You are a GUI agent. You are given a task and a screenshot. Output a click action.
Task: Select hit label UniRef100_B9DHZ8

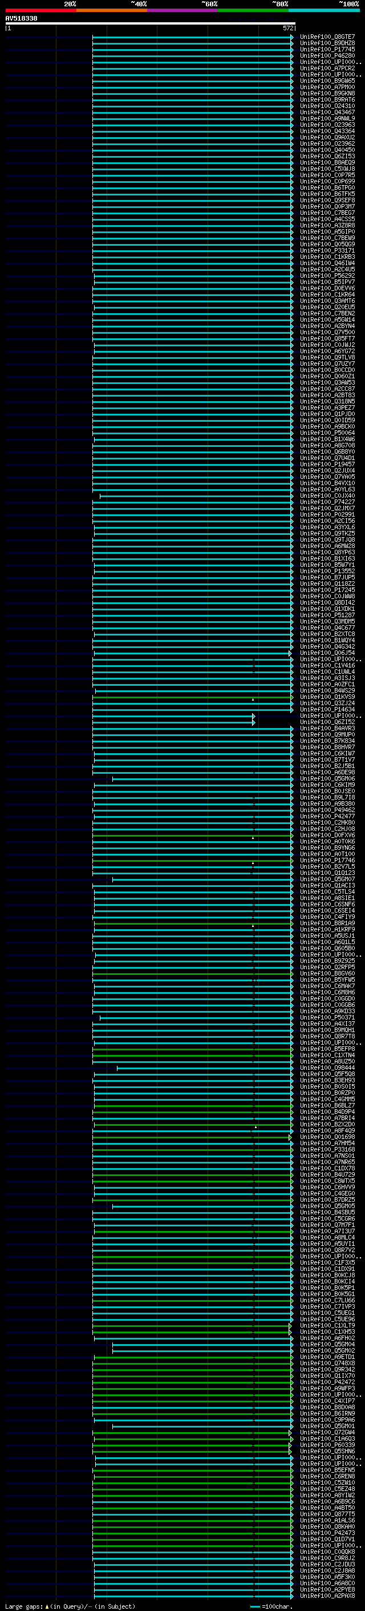pos(327,43)
